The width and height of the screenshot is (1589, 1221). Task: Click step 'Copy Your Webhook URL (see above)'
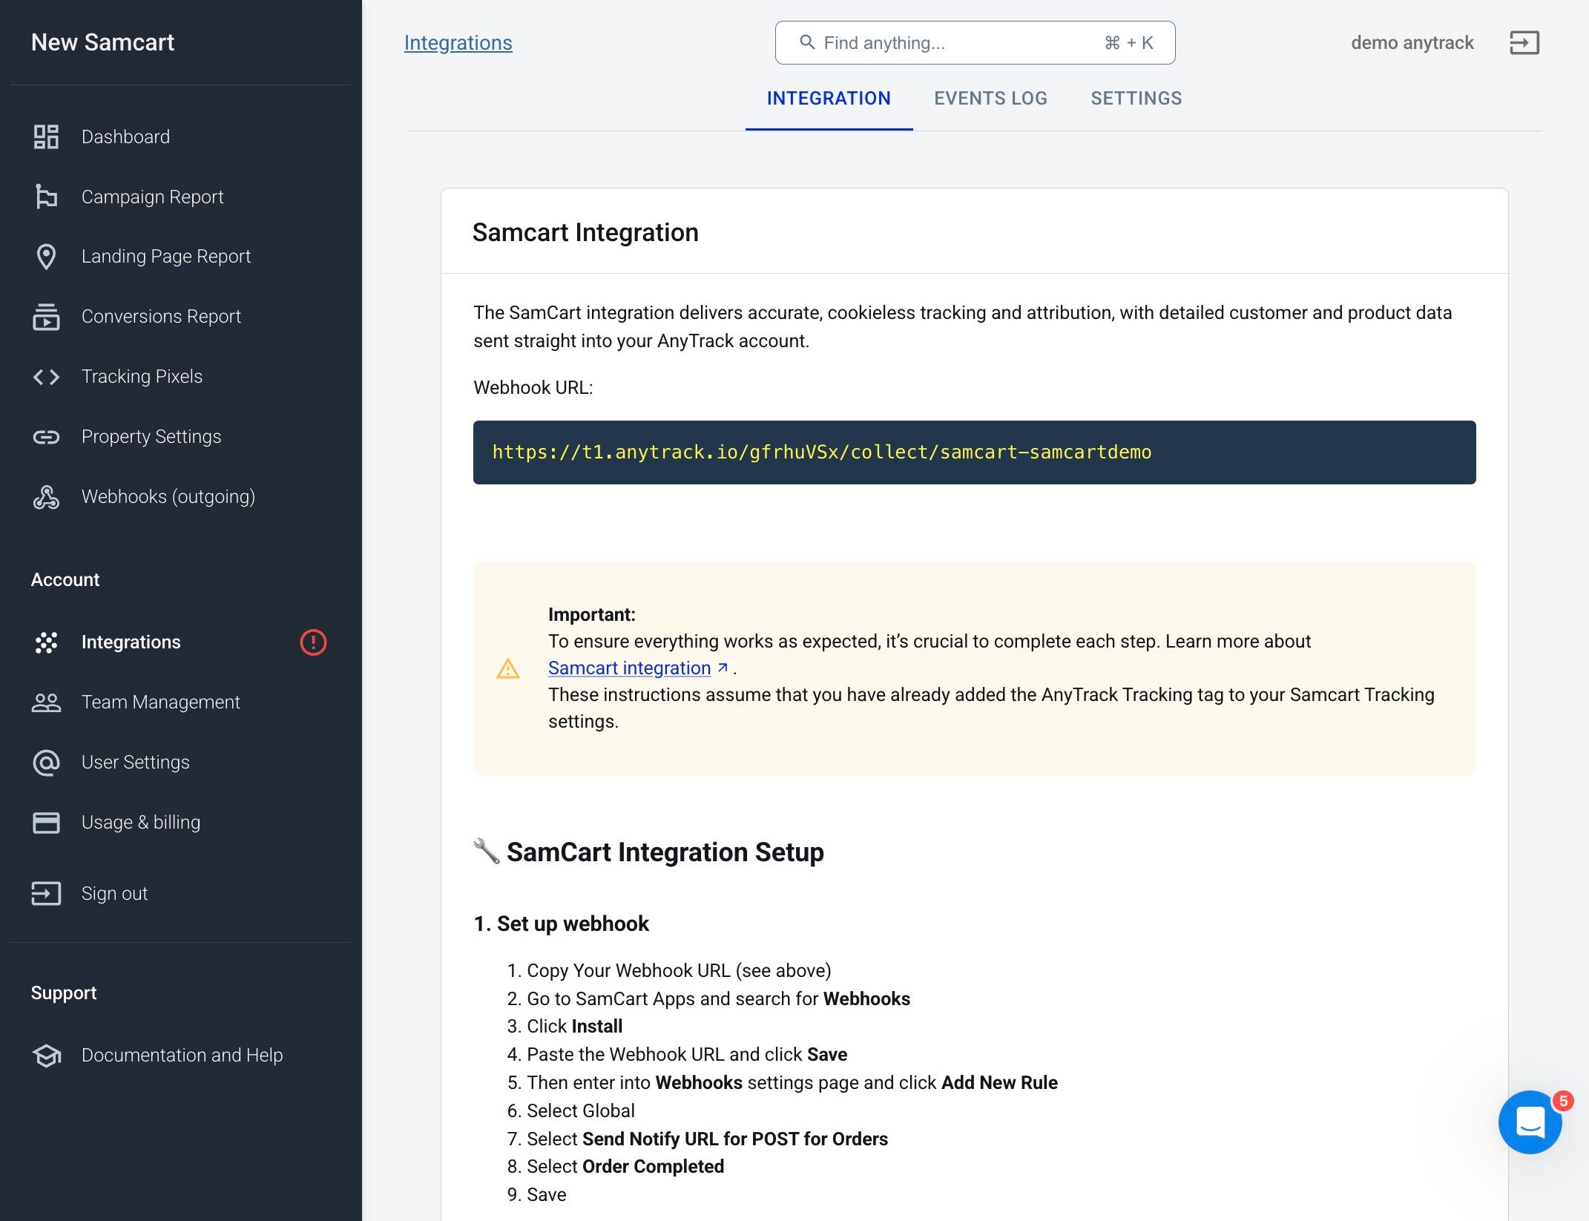pos(679,970)
